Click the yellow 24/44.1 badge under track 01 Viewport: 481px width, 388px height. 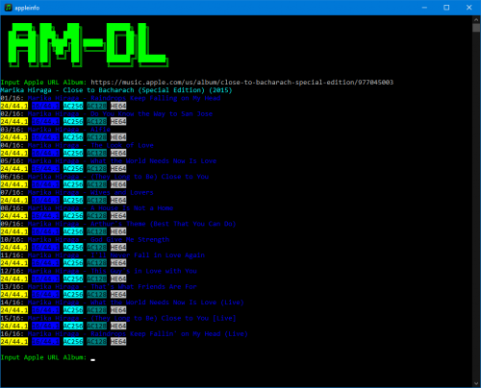coord(14,106)
